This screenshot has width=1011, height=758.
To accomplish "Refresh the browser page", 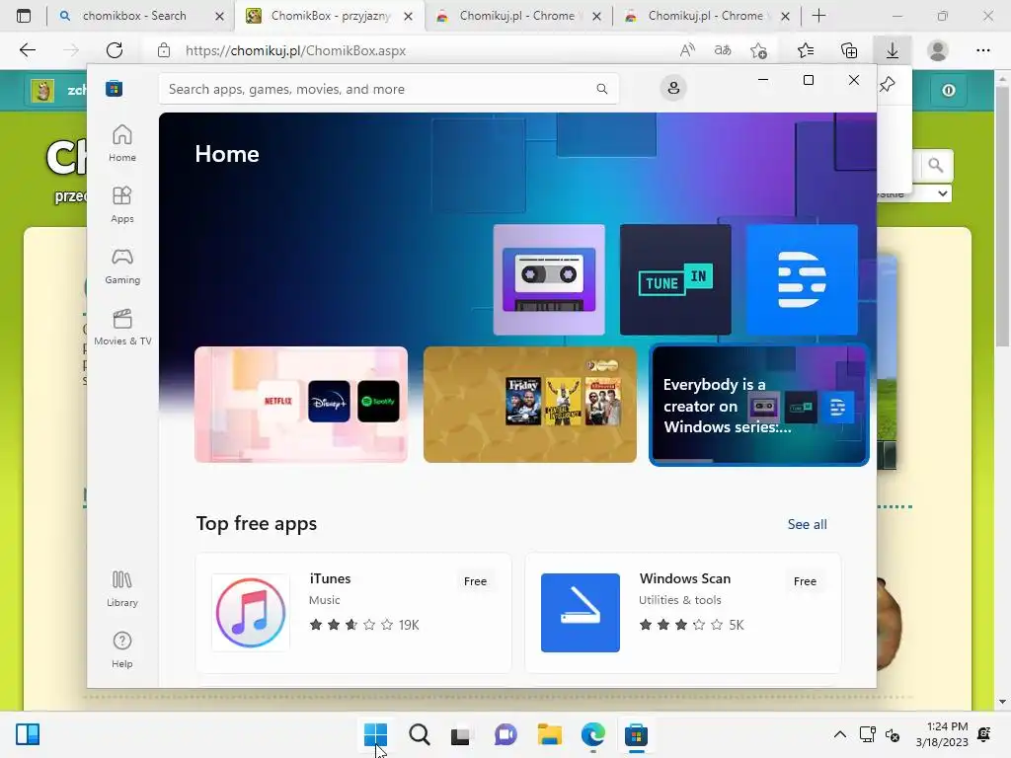I will point(115,50).
